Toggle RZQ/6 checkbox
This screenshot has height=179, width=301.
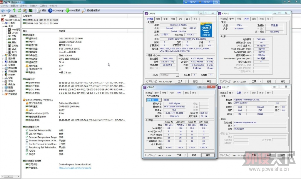[x=27, y=151]
